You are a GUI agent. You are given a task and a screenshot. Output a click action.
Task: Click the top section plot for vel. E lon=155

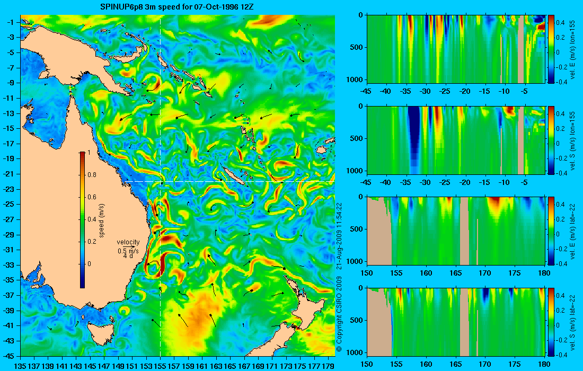click(x=456, y=49)
